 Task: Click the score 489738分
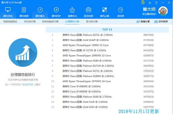point(148,35)
